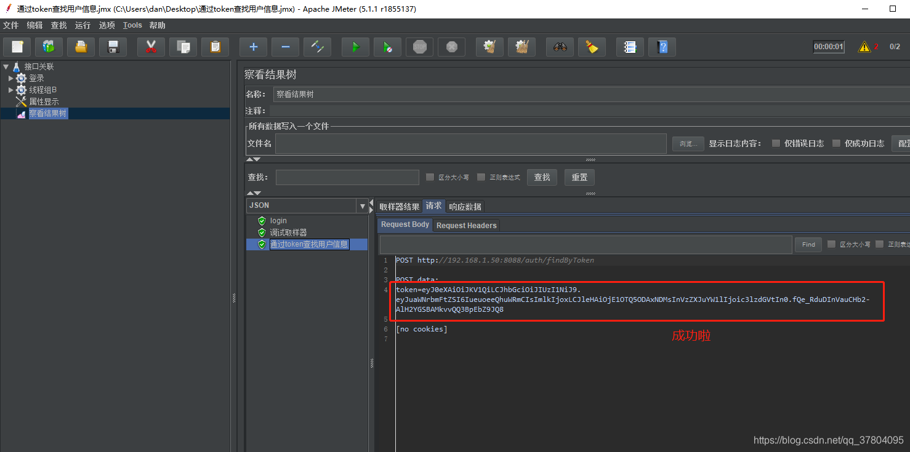
Task: Click the Stop test icon
Action: 420,47
